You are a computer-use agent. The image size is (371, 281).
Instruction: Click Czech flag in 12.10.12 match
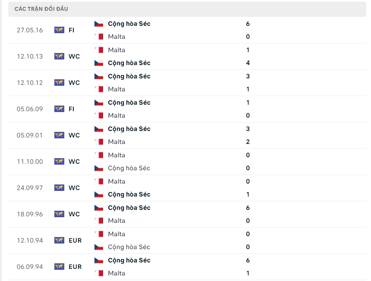coord(99,76)
